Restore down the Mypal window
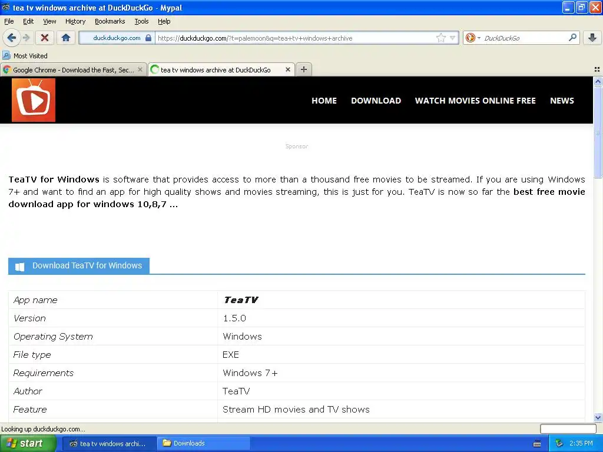This screenshot has width=603, height=452. pos(582,7)
